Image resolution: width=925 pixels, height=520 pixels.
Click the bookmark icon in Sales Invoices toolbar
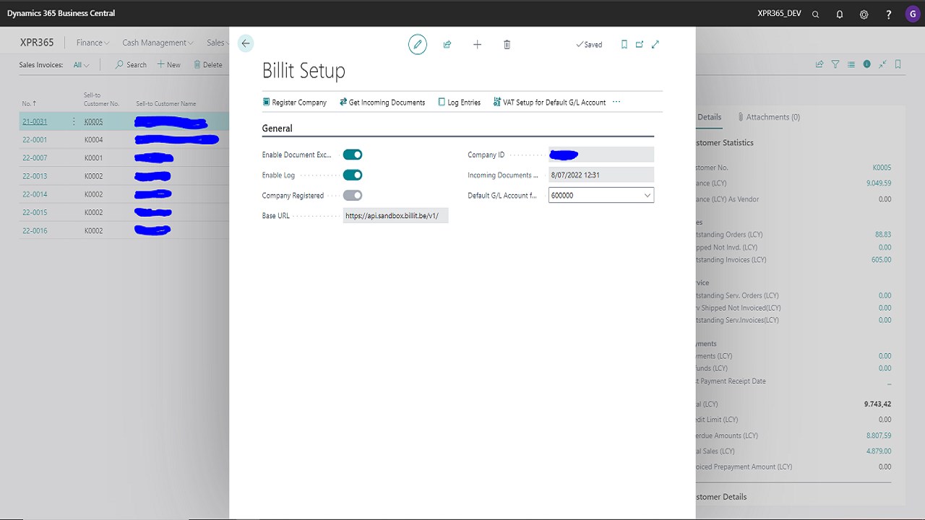point(898,64)
